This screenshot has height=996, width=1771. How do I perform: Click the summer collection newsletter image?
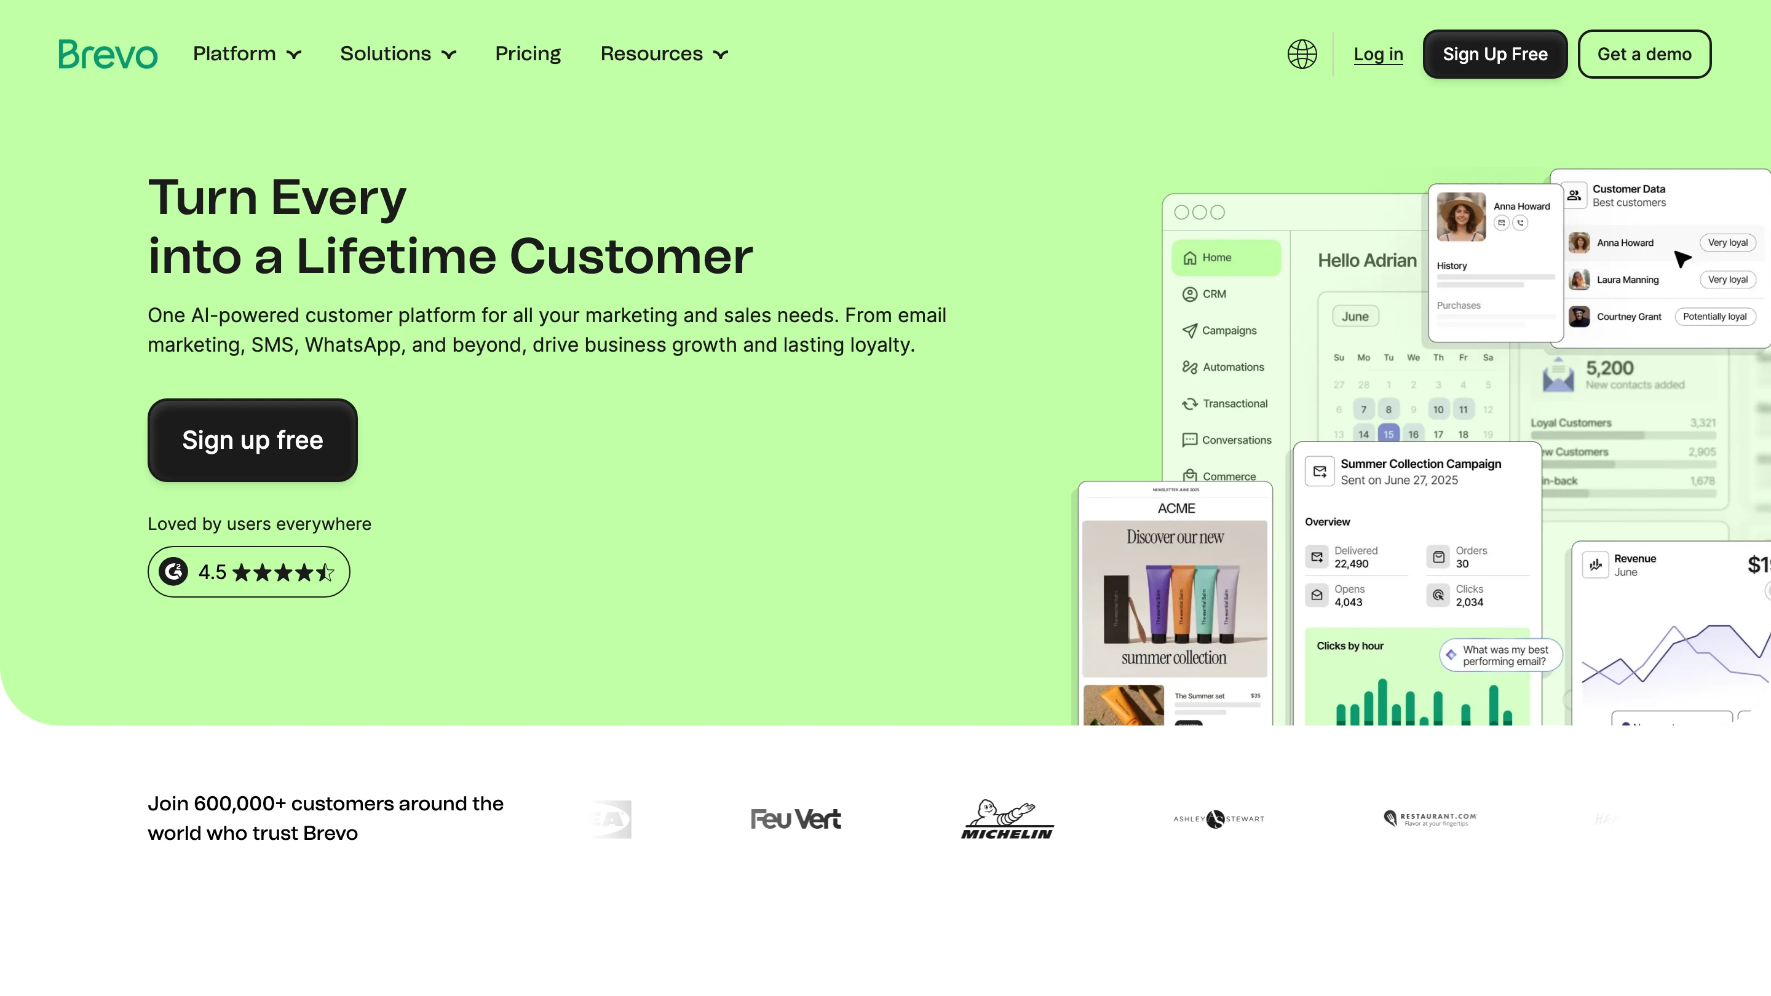(x=1175, y=599)
